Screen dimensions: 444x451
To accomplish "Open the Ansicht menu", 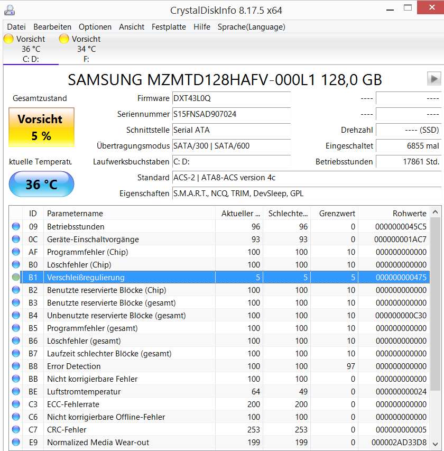I will 132,27.
